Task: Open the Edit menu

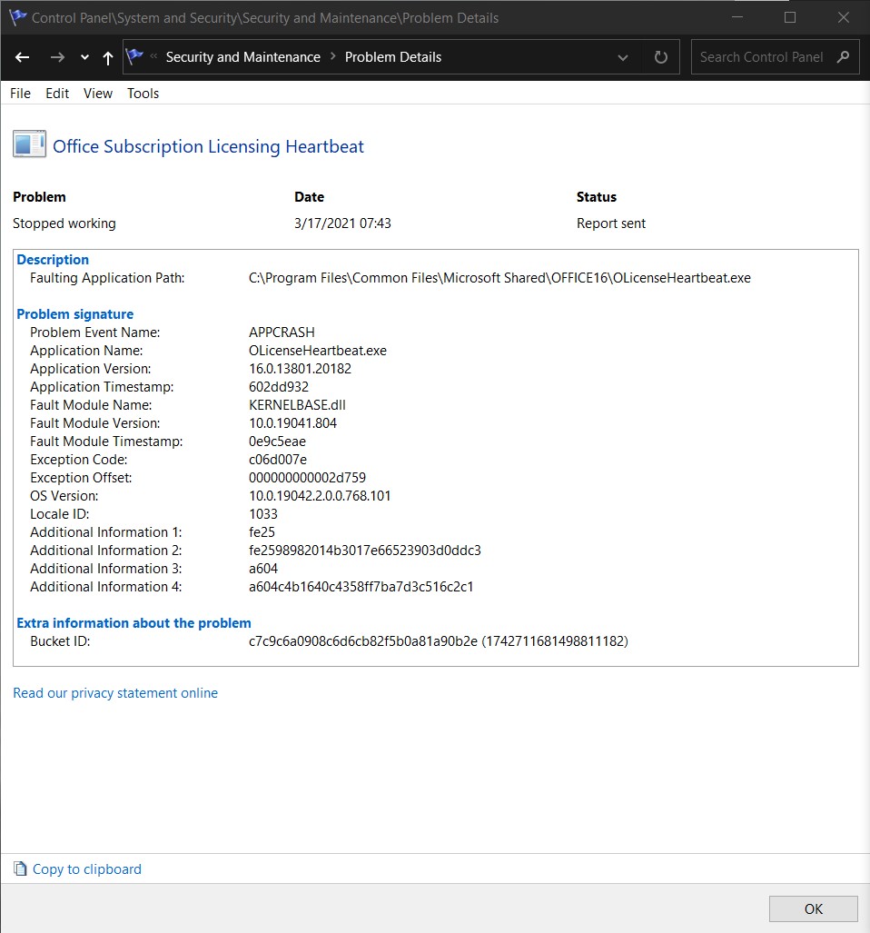Action: [57, 94]
